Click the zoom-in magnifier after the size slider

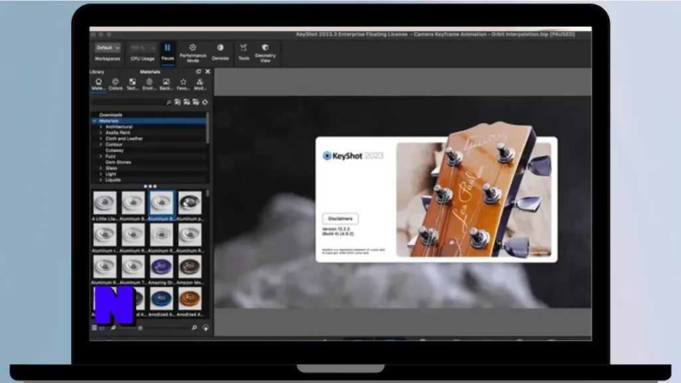click(194, 328)
